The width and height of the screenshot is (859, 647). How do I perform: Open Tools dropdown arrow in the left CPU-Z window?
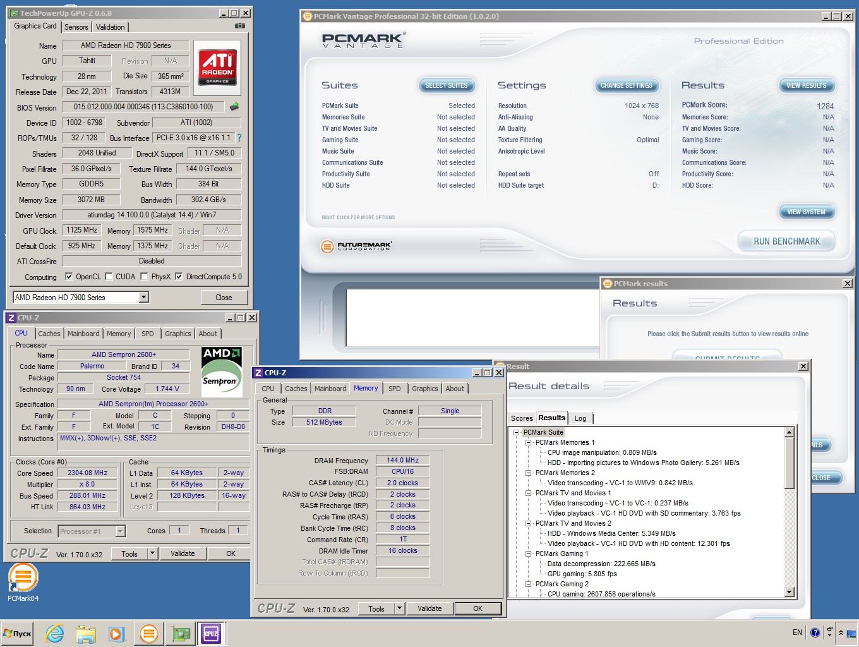152,553
